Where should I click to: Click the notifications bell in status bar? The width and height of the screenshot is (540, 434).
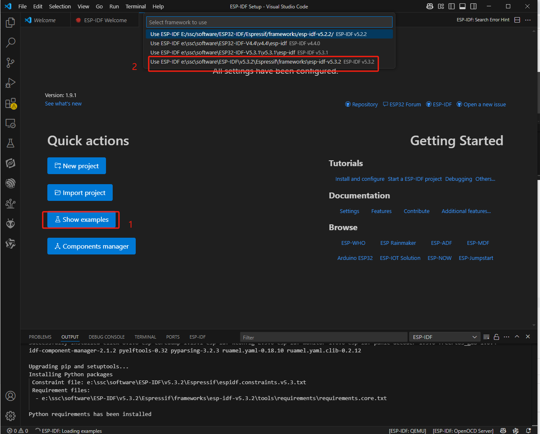(x=528, y=431)
